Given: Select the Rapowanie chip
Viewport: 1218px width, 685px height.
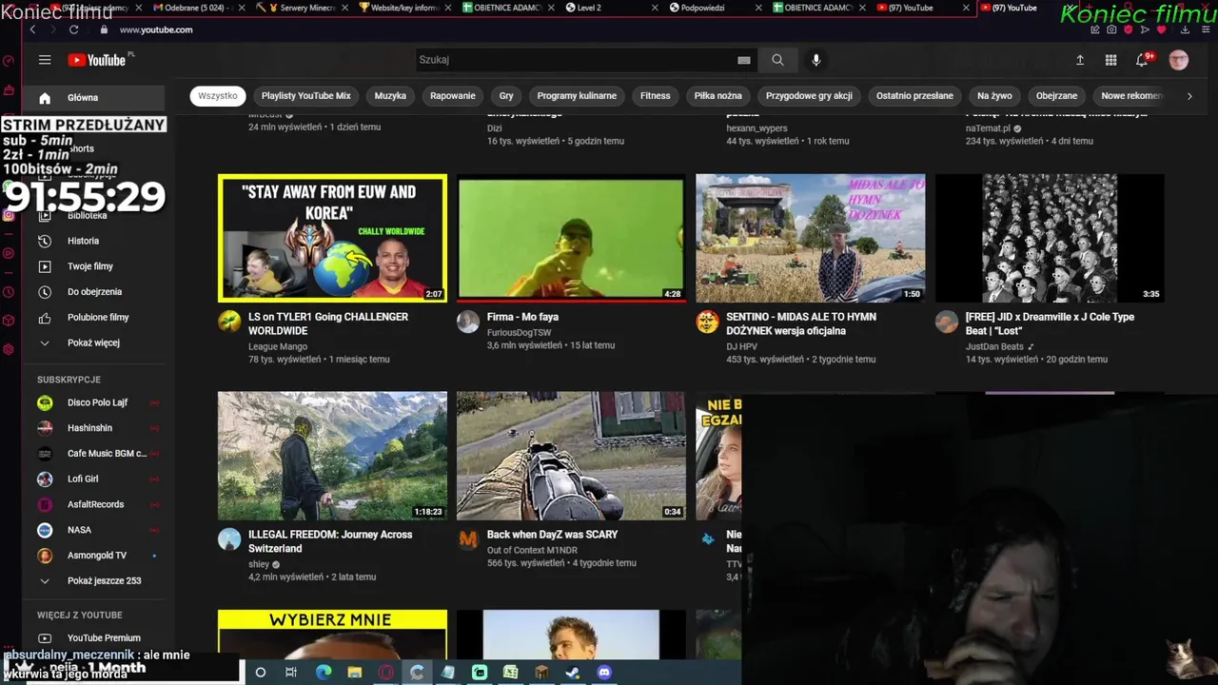Looking at the screenshot, I should point(453,96).
